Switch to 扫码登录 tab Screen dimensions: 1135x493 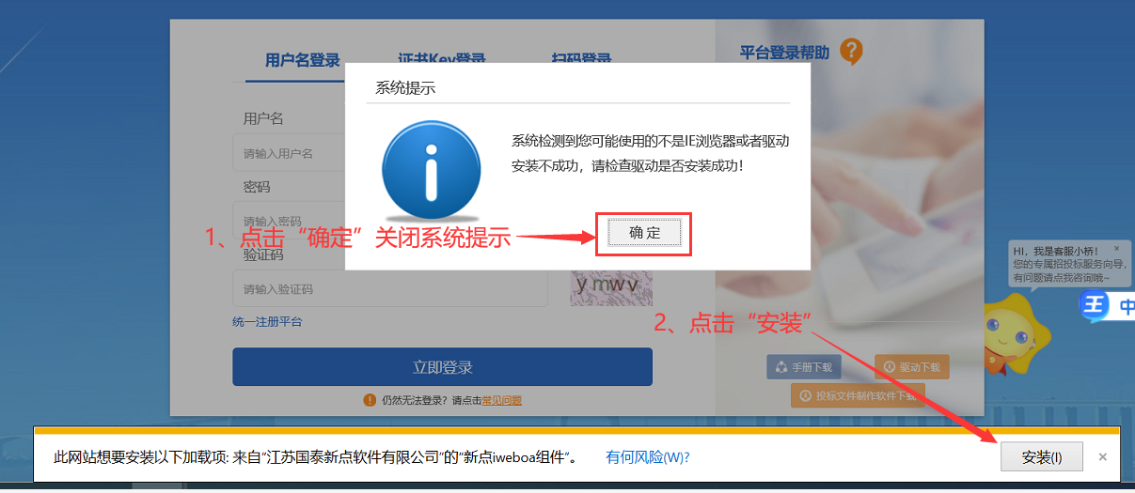click(x=581, y=56)
